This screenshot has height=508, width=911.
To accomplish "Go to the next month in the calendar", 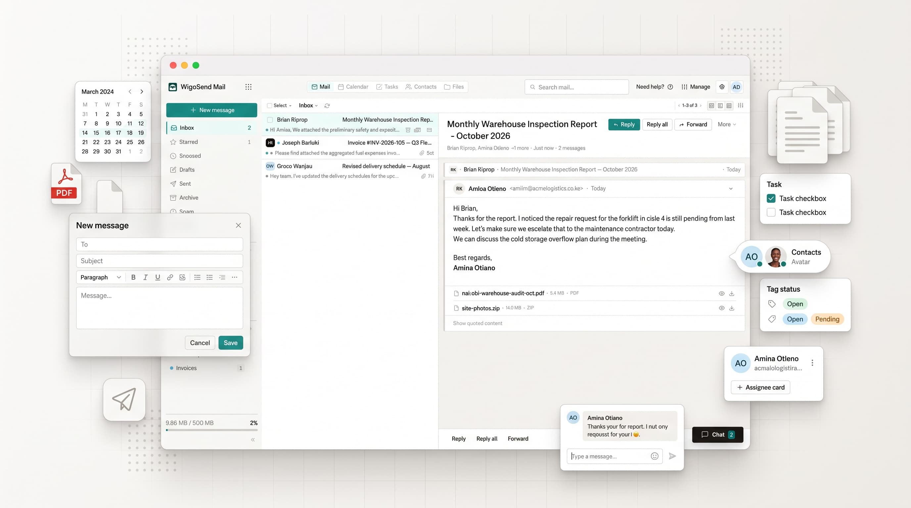I will [142, 92].
